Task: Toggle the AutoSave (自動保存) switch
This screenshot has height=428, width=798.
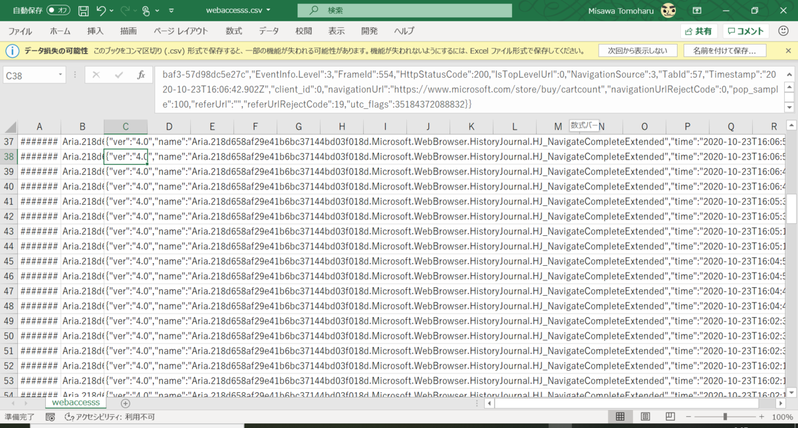Action: (59, 11)
